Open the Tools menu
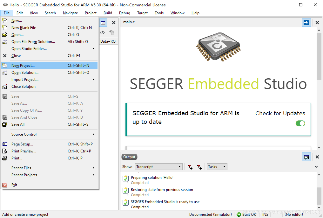 coord(159,13)
